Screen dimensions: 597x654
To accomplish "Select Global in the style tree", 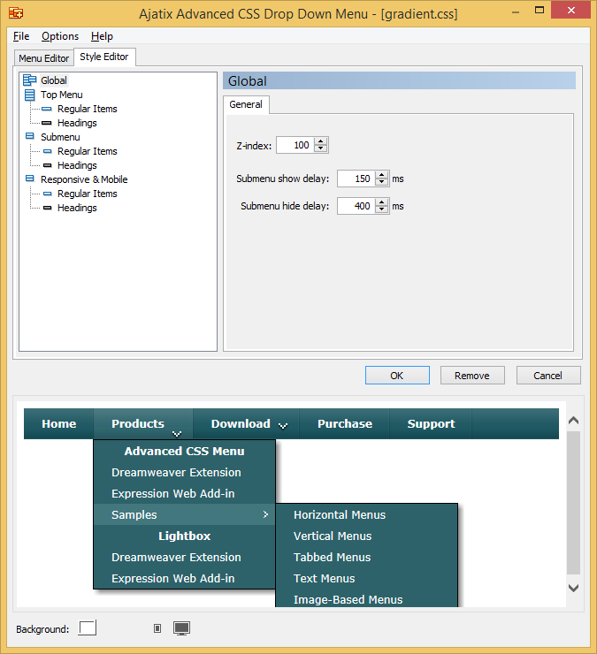I will tap(53, 80).
